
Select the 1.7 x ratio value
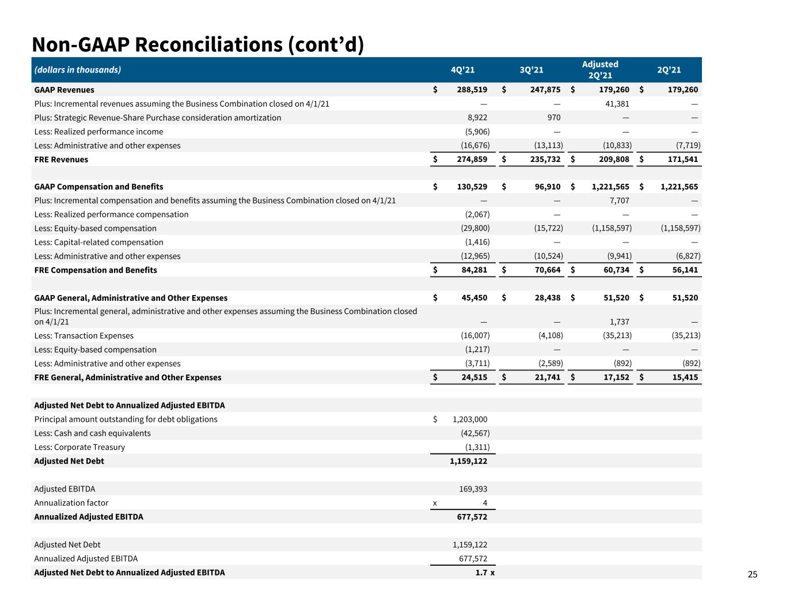tap(485, 573)
